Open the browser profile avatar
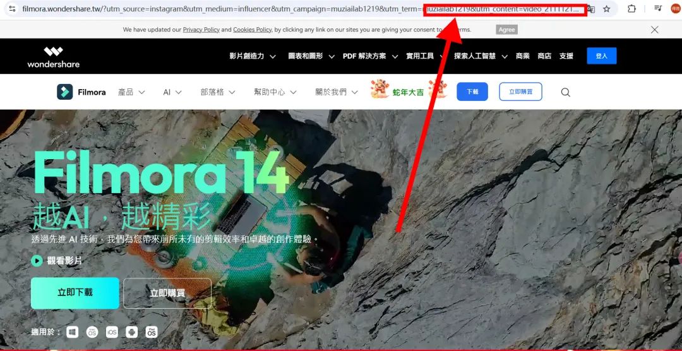Screen dimensions: 682x351 (676, 9)
